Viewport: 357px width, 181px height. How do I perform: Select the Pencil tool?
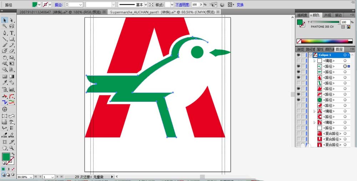tap(12, 45)
